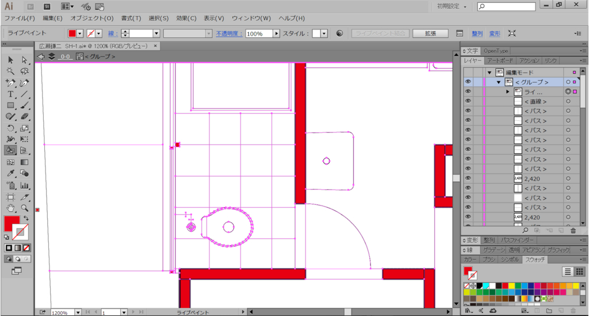Switch swatches to list view

pyautogui.click(x=568, y=271)
